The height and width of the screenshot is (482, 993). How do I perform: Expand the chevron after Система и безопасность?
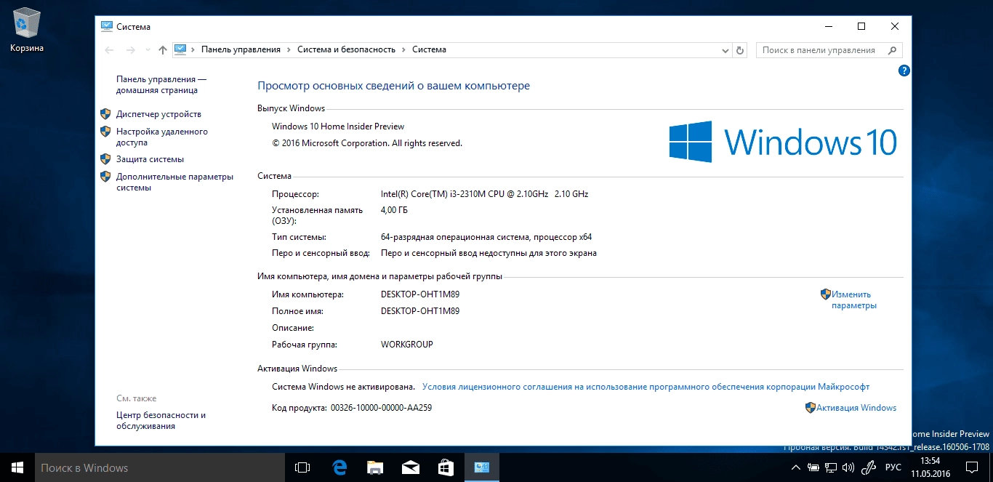point(404,49)
